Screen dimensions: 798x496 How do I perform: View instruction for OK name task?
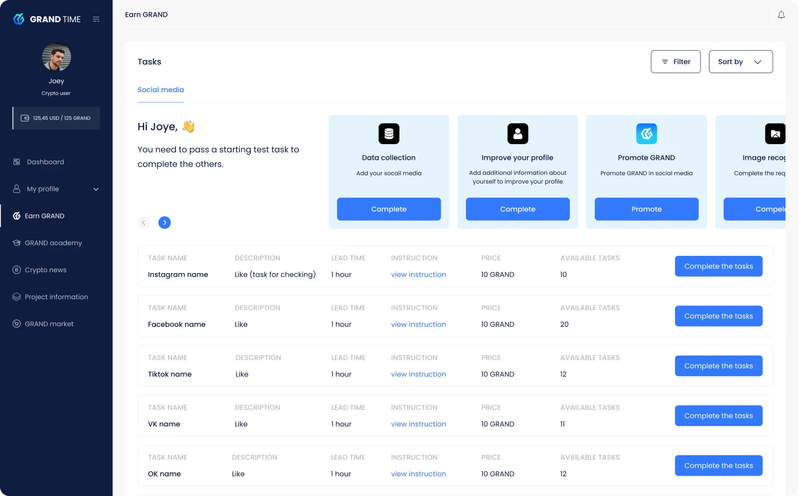point(418,474)
